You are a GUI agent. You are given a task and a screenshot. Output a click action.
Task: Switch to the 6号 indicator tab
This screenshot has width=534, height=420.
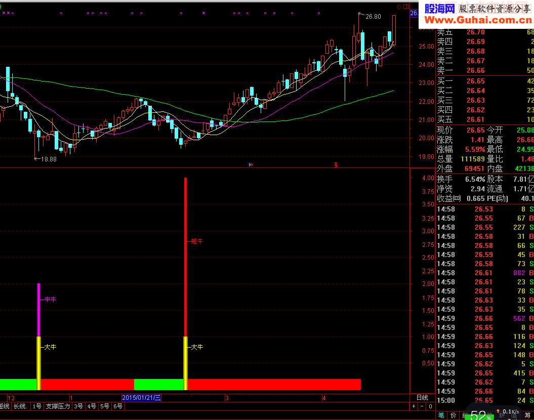pos(118,406)
